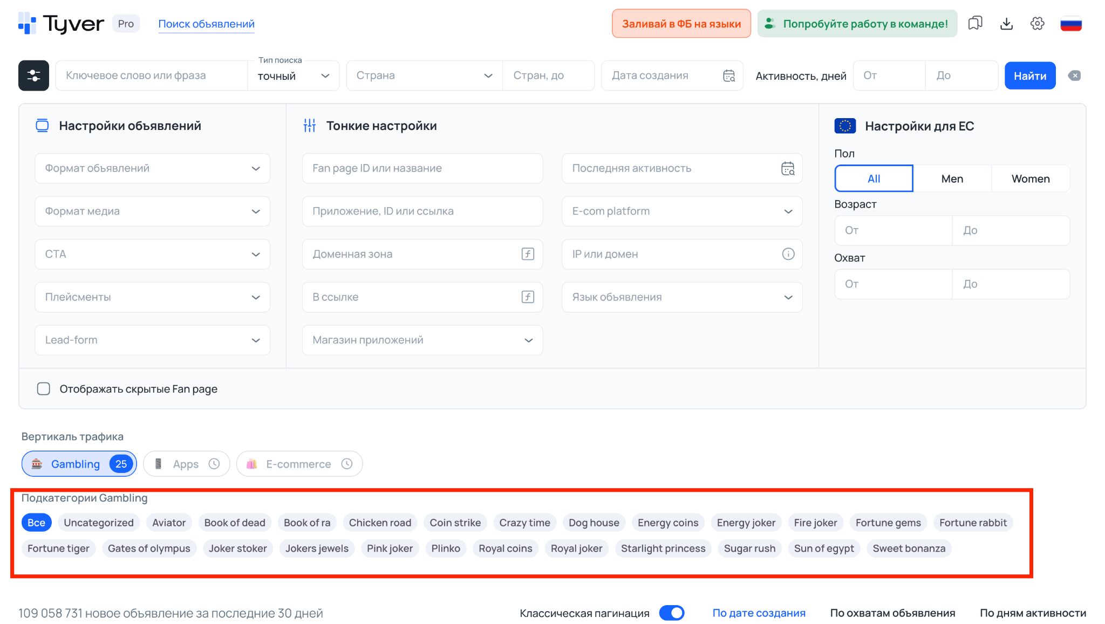Choose the Aviator subcategory chip
The width and height of the screenshot is (1105, 624).
click(x=168, y=523)
